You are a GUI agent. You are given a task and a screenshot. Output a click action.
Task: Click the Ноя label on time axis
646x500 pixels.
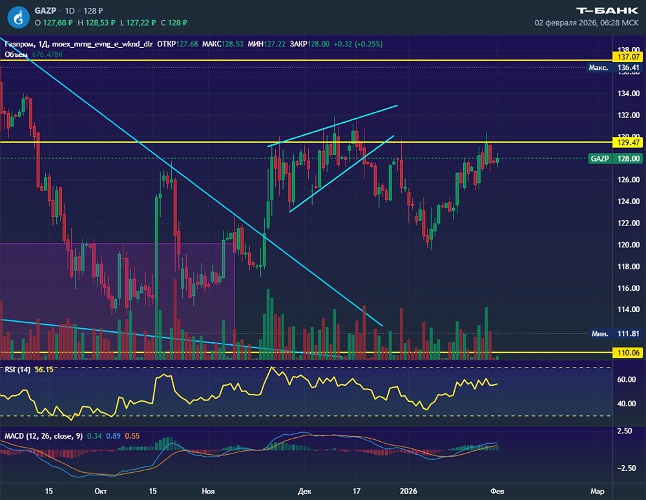click(x=208, y=491)
